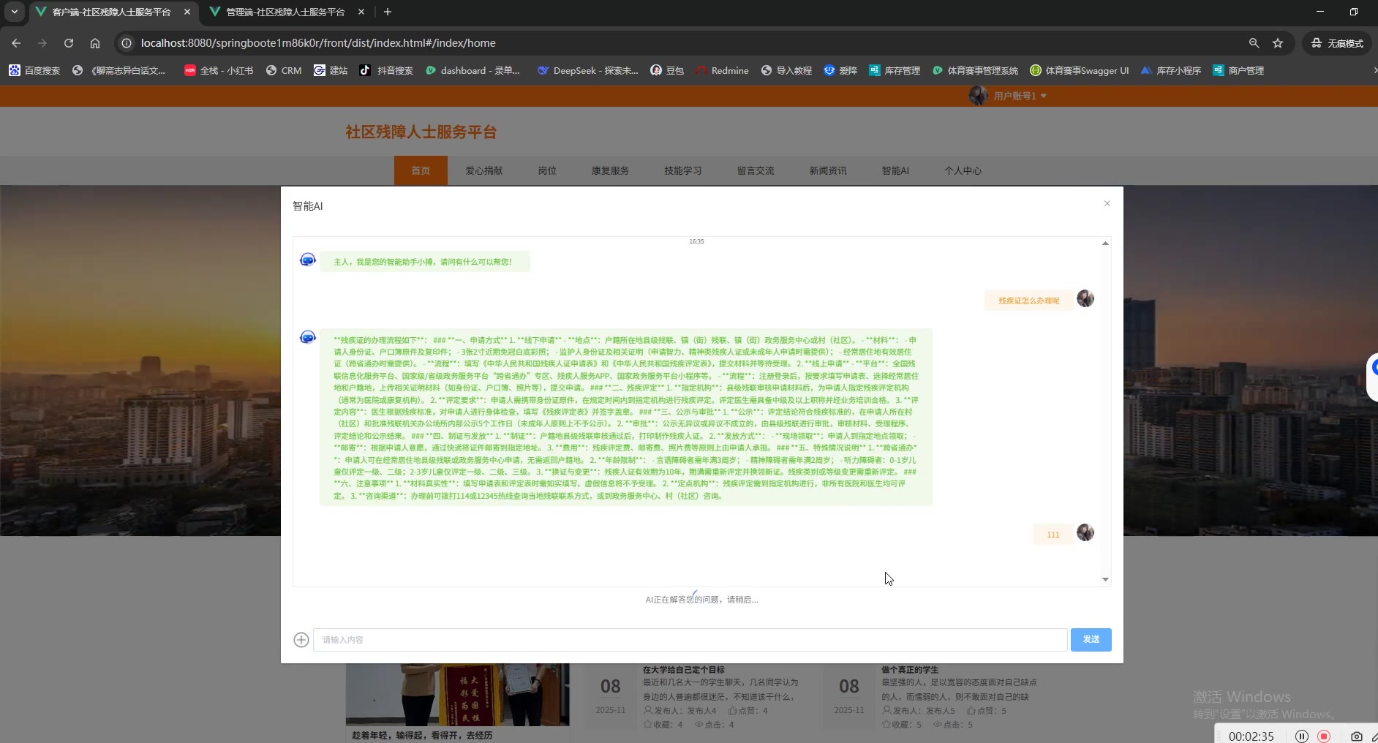Open the DeepSeek bookmark
Viewport: 1378px width, 743px height.
click(588, 70)
